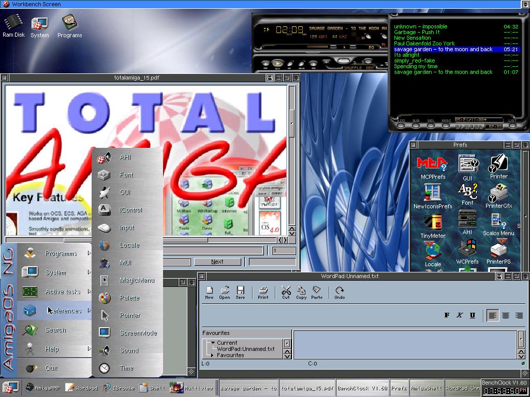Choose Font in the Preferences submenu

click(x=127, y=175)
